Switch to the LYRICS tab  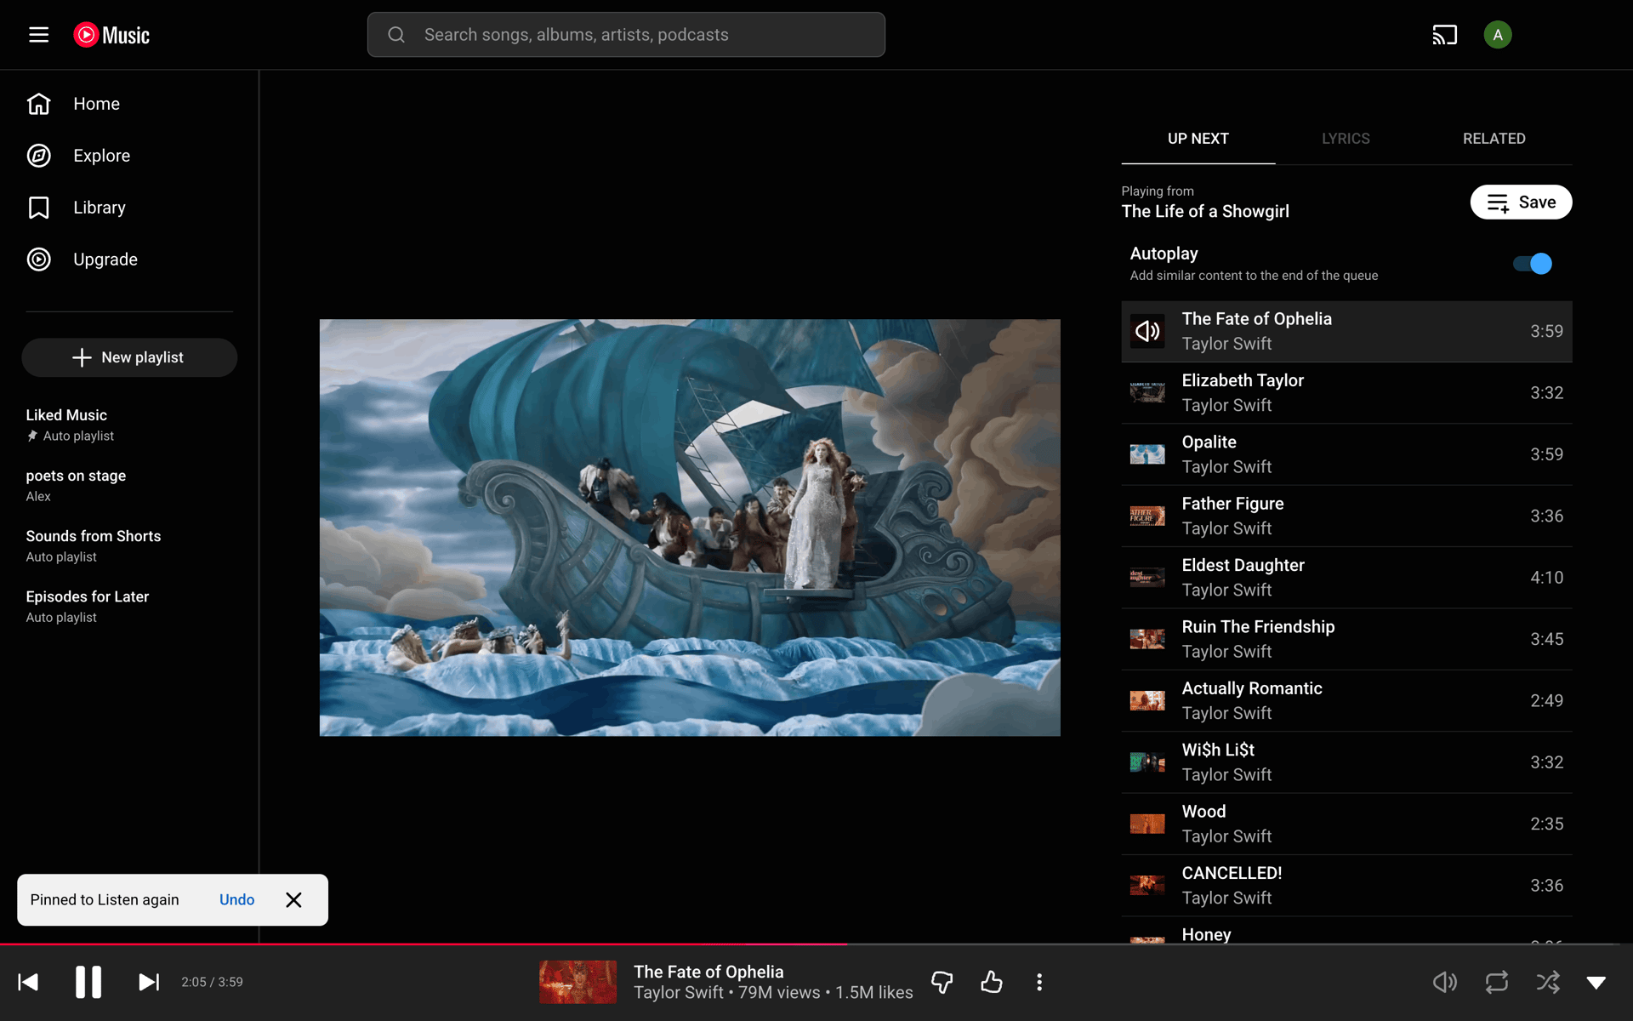tap(1346, 139)
